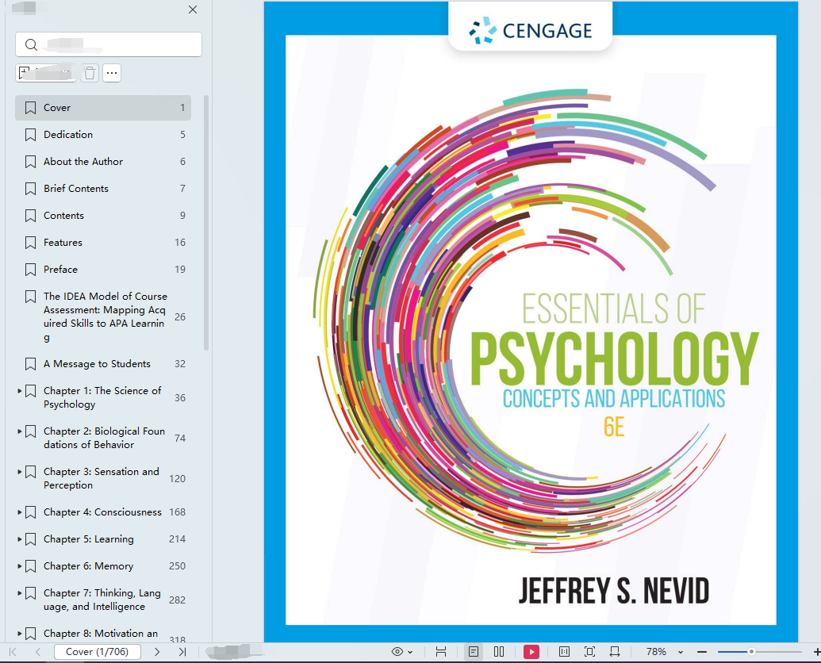This screenshot has width=821, height=663.
Task: Expand Chapter 7: Thinking, Language, and Intelligence
Action: coord(19,593)
